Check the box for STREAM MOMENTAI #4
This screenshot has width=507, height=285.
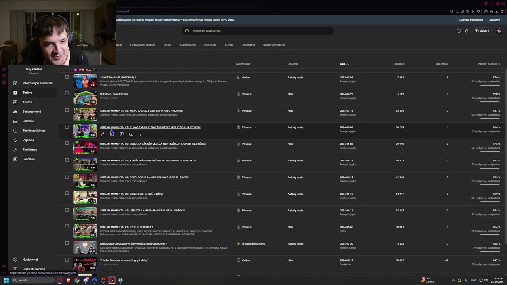[67, 177]
